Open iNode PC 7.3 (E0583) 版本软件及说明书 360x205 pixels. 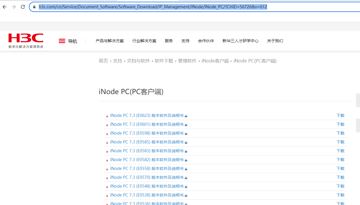(147, 151)
